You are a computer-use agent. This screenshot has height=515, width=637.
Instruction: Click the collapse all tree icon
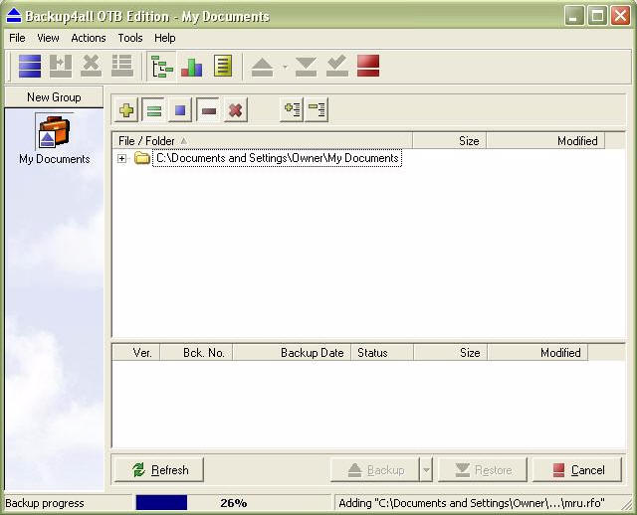pos(317,109)
